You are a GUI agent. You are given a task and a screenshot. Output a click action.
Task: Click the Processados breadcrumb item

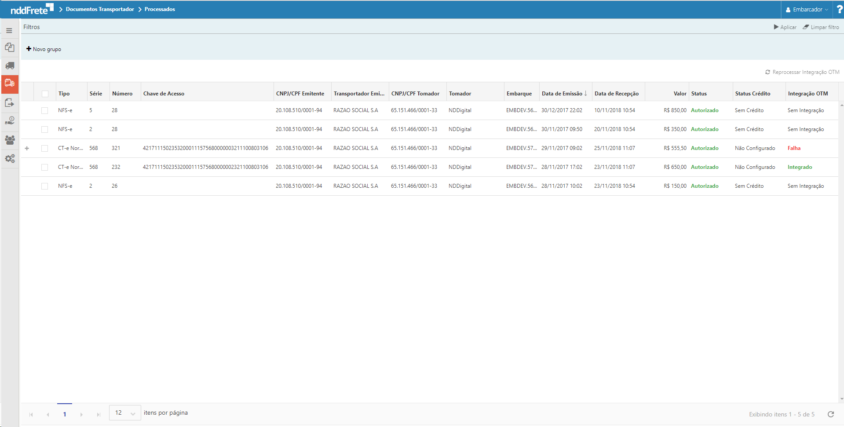[160, 9]
